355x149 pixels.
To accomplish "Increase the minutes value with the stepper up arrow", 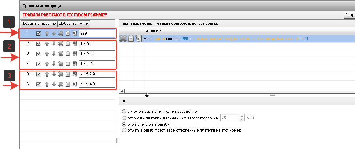I will pyautogui.click(x=242, y=116).
